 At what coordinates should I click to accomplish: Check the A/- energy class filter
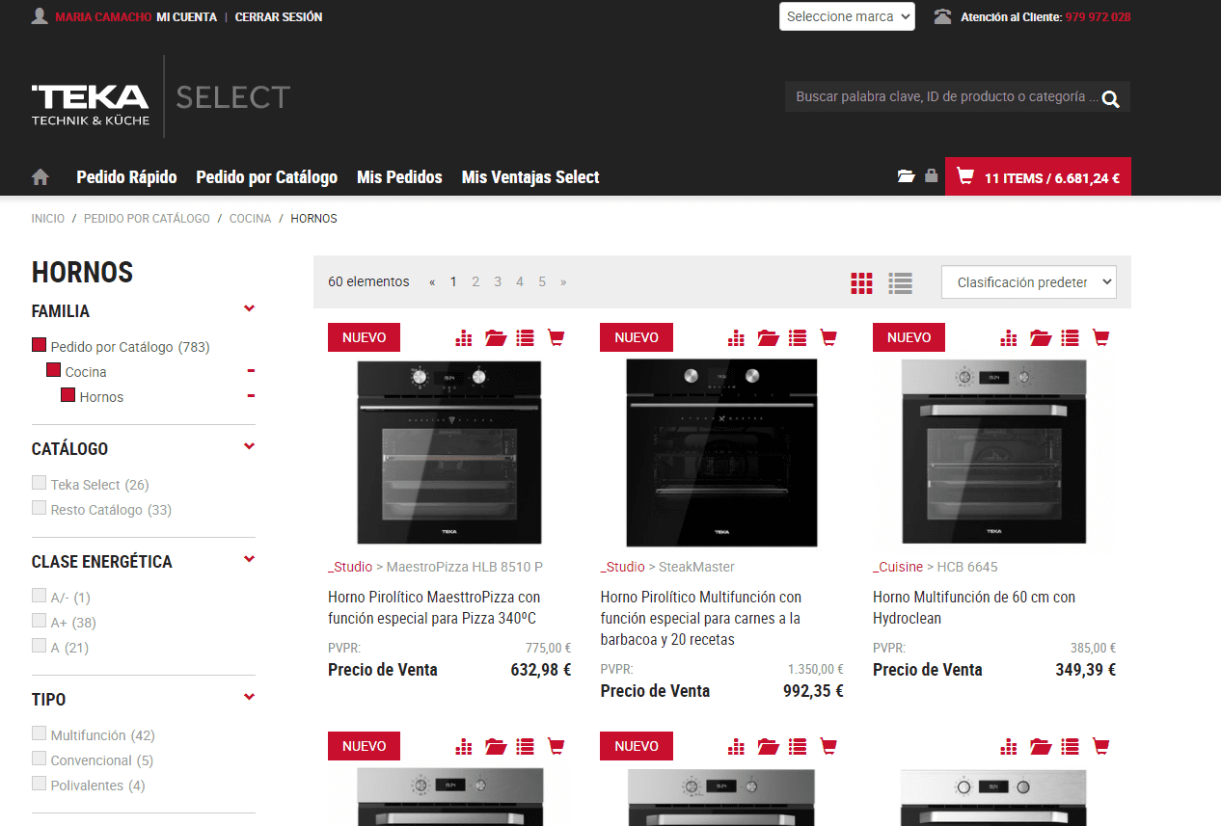(x=39, y=596)
